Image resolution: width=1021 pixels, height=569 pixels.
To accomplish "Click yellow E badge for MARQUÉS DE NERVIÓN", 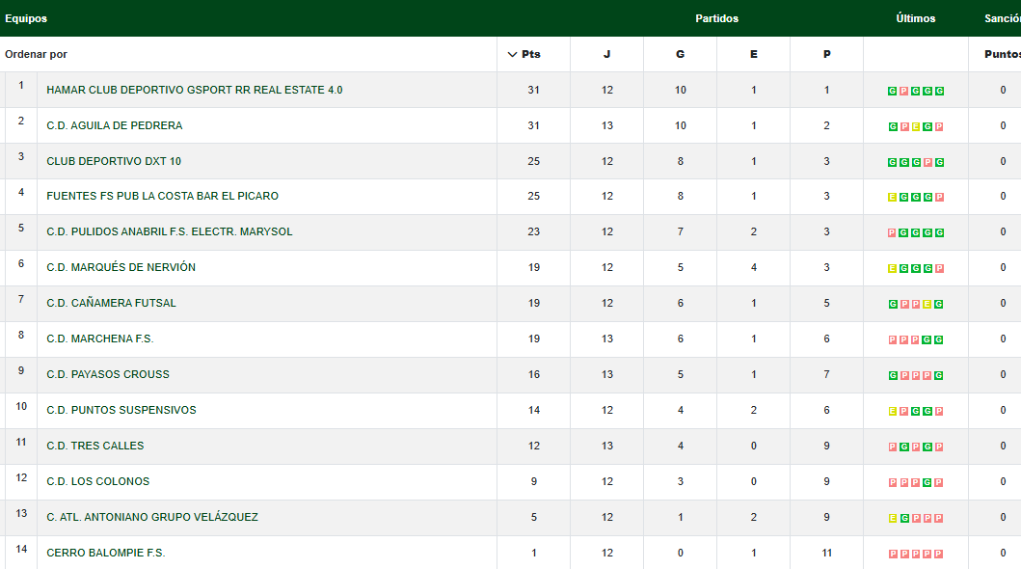I will [893, 268].
